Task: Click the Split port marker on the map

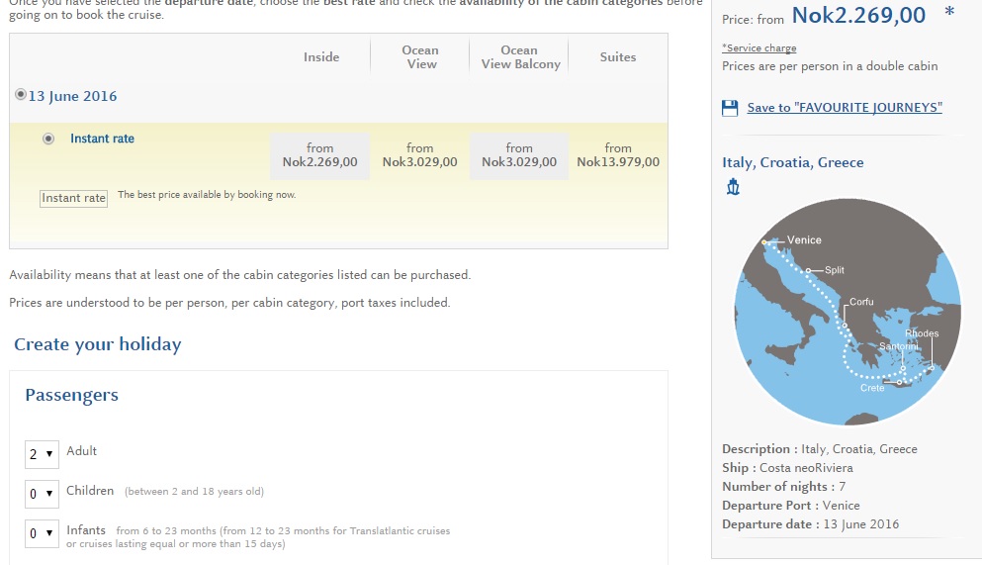Action: (808, 270)
